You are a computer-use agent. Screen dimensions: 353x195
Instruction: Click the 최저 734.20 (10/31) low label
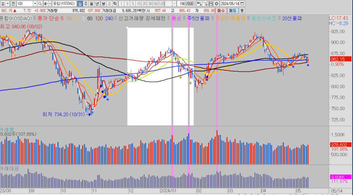pos(64,114)
